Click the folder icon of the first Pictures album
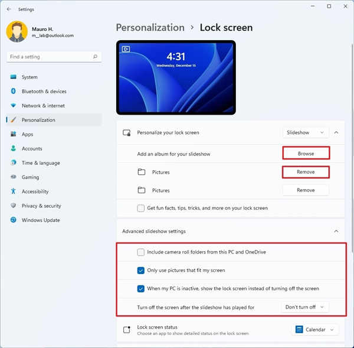 pyautogui.click(x=142, y=172)
